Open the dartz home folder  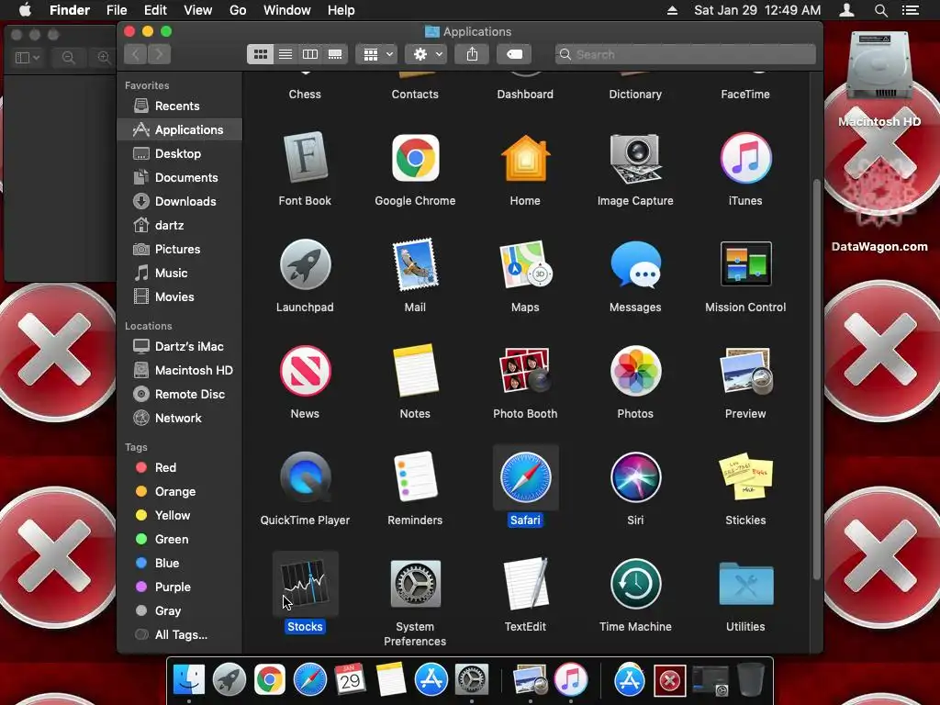[x=180, y=226]
